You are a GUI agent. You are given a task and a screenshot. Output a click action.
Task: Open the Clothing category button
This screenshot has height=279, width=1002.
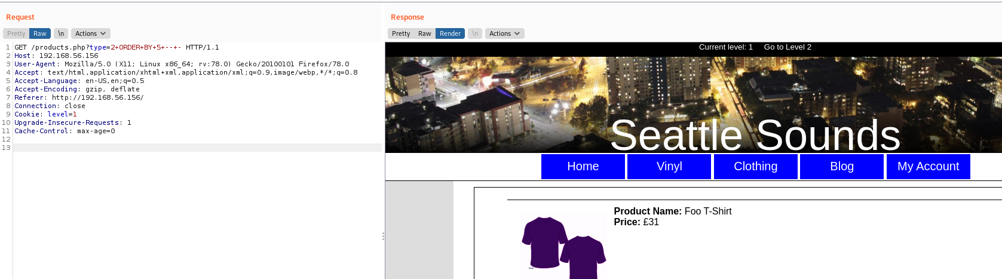(756, 166)
